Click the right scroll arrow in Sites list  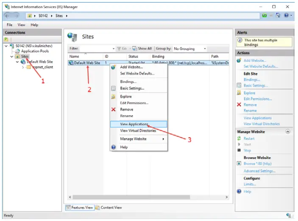point(226,197)
